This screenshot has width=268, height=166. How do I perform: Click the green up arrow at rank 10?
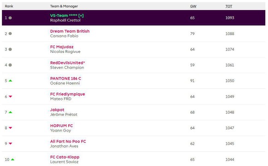pos(12,160)
